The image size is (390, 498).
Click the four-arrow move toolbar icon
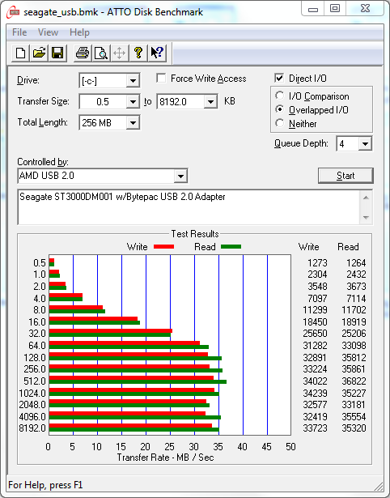click(x=119, y=53)
